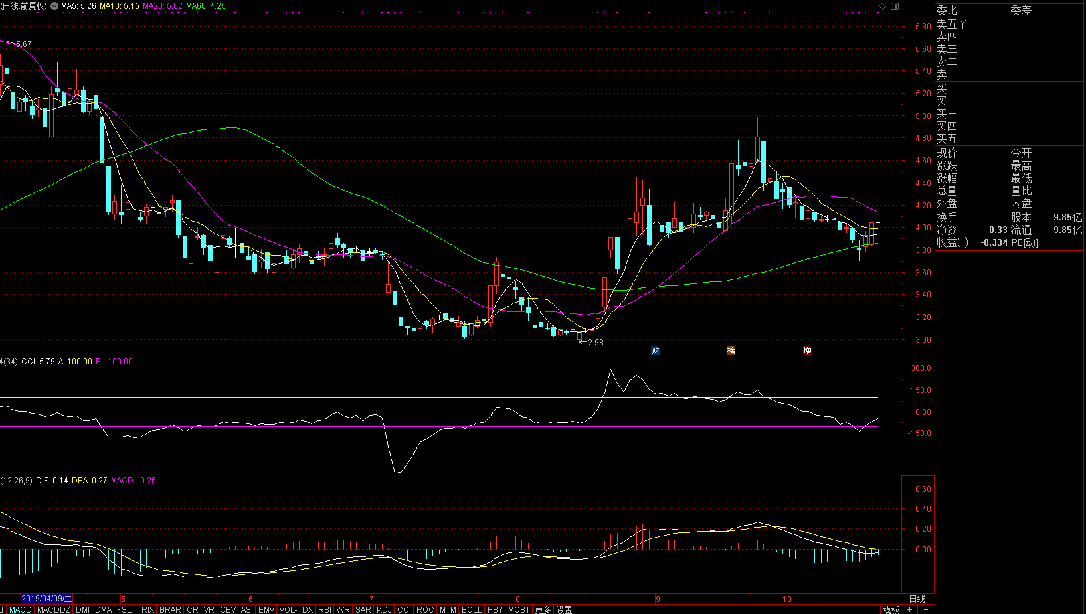Choose the BRAR indicator tab
This screenshot has height=614, width=1086.
point(170,609)
